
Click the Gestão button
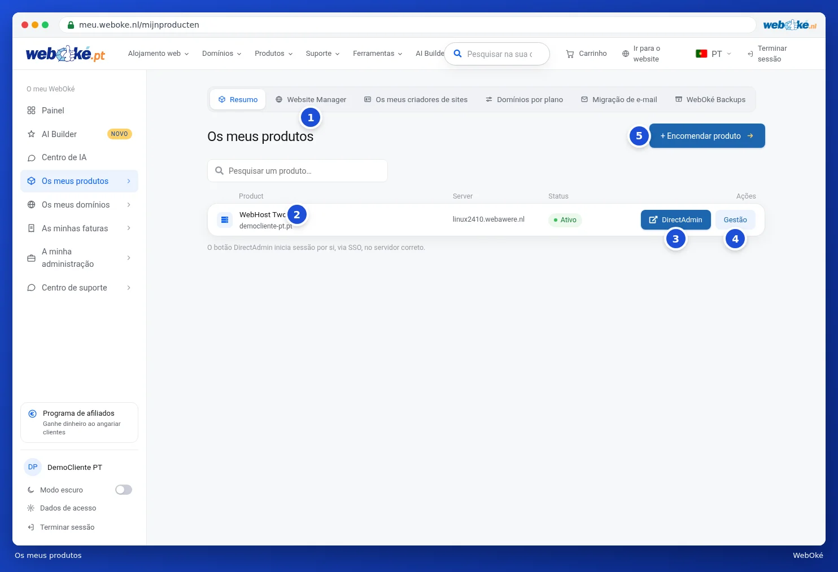coord(735,220)
